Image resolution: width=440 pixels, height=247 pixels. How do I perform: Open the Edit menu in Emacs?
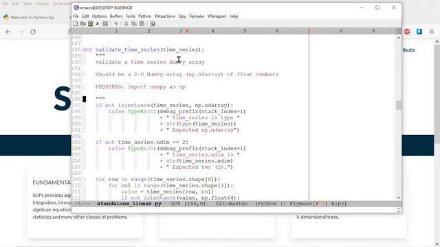(85, 16)
